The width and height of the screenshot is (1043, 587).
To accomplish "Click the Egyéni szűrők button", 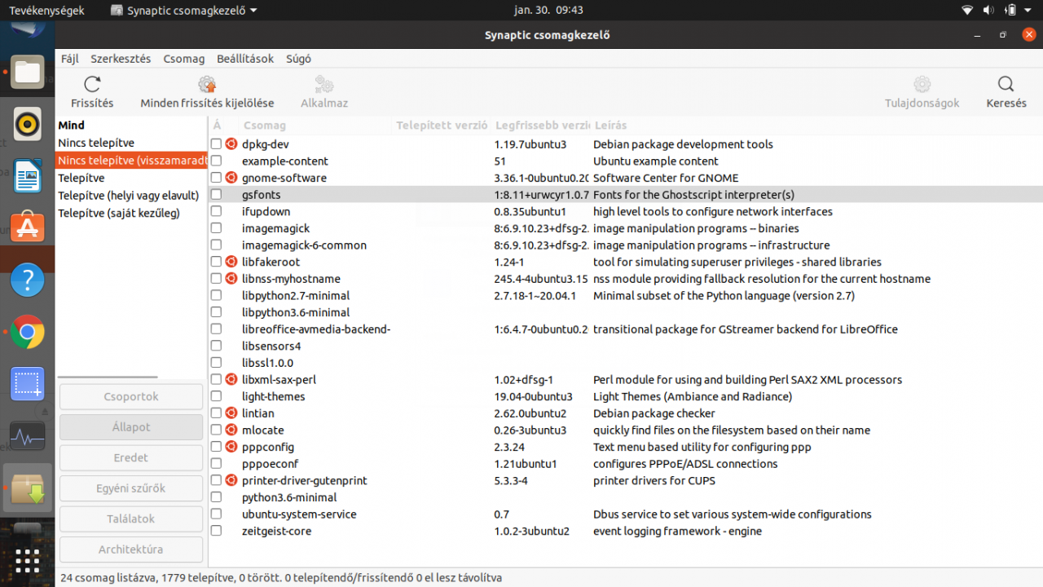I will click(x=131, y=488).
